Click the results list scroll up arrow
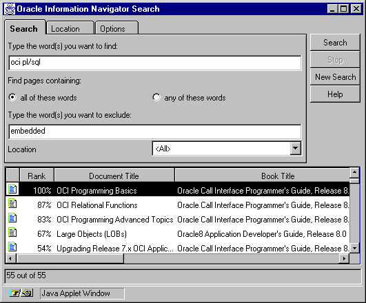The height and width of the screenshot is (303, 366). click(x=354, y=173)
